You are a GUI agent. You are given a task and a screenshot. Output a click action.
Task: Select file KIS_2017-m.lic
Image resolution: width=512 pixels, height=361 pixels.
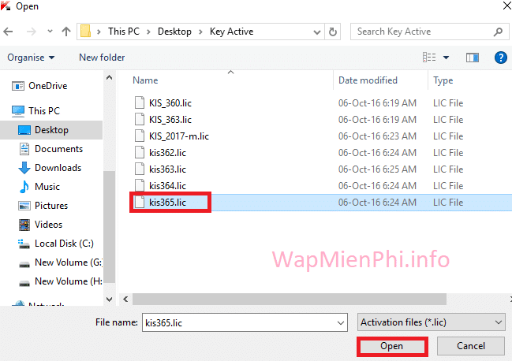pyautogui.click(x=179, y=136)
